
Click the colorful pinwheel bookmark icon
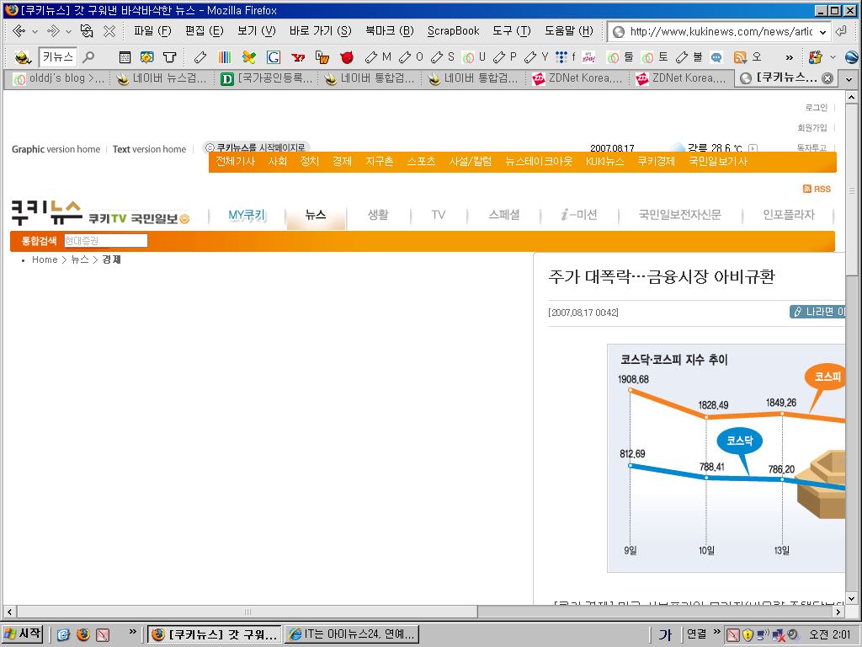coord(249,56)
